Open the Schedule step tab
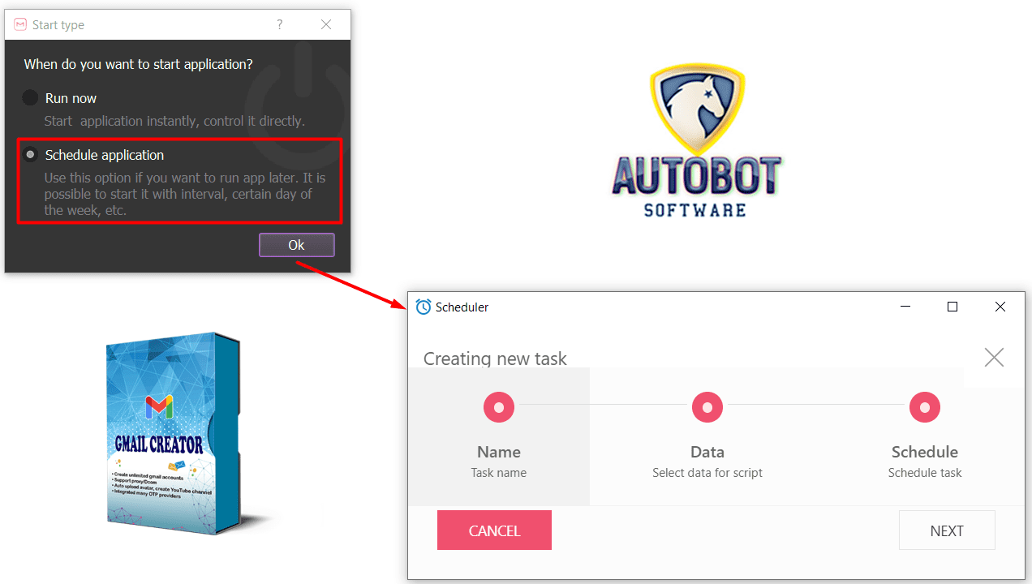The height and width of the screenshot is (584, 1032). coord(925,436)
